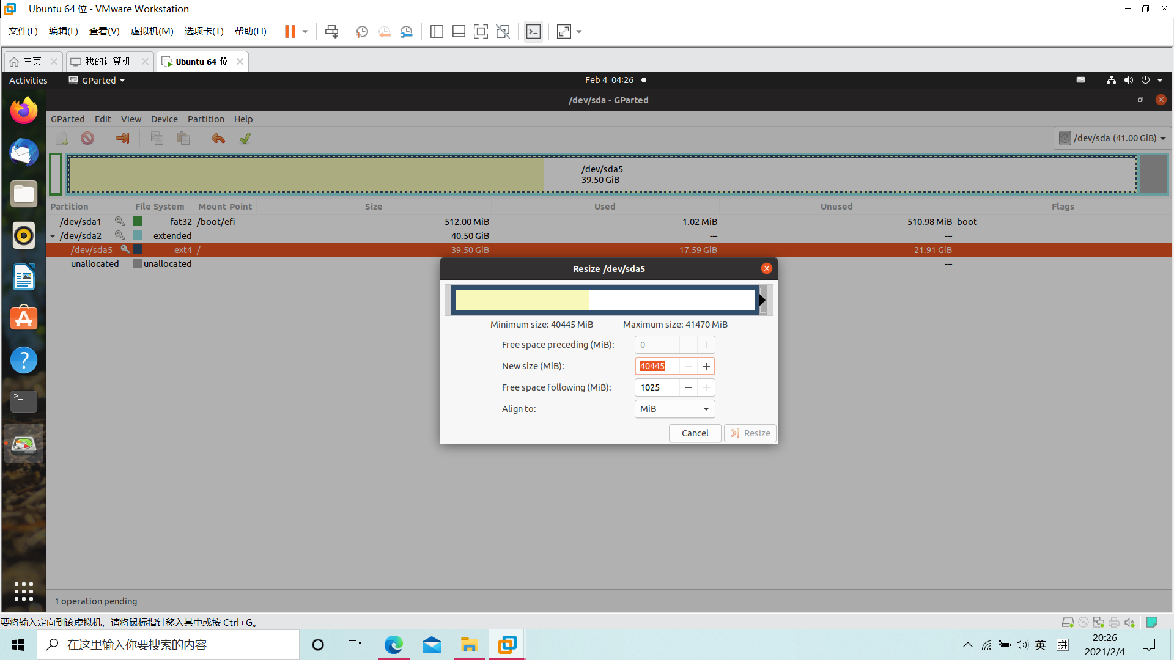Collapse the /dev/sda2 extended partition tree
The image size is (1174, 660).
coord(53,236)
